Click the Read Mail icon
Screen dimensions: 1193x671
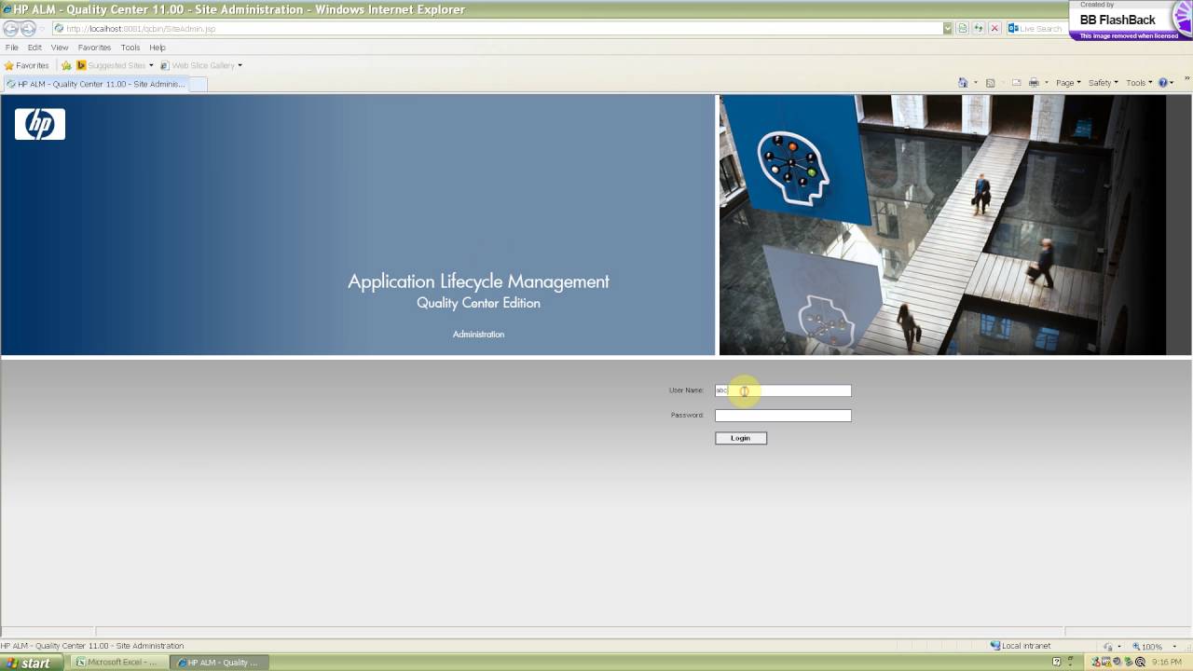pos(1017,83)
